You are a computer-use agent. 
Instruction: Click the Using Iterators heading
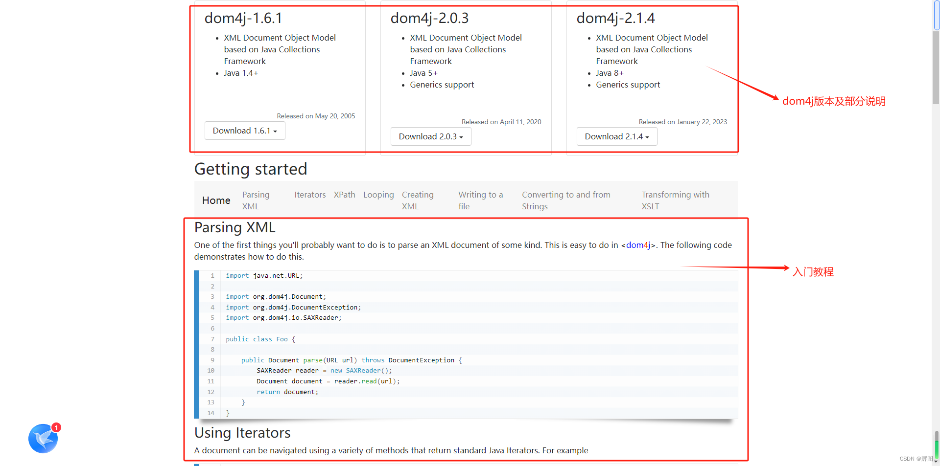coord(242,433)
